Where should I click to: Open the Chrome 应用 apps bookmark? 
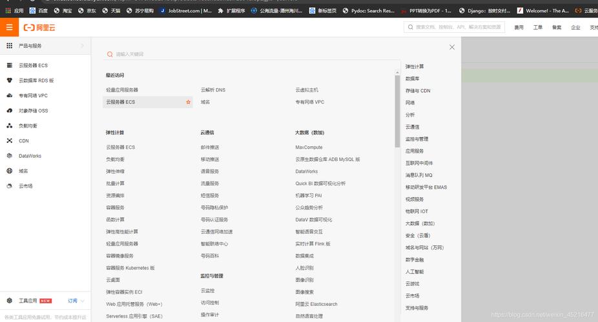[x=14, y=11]
